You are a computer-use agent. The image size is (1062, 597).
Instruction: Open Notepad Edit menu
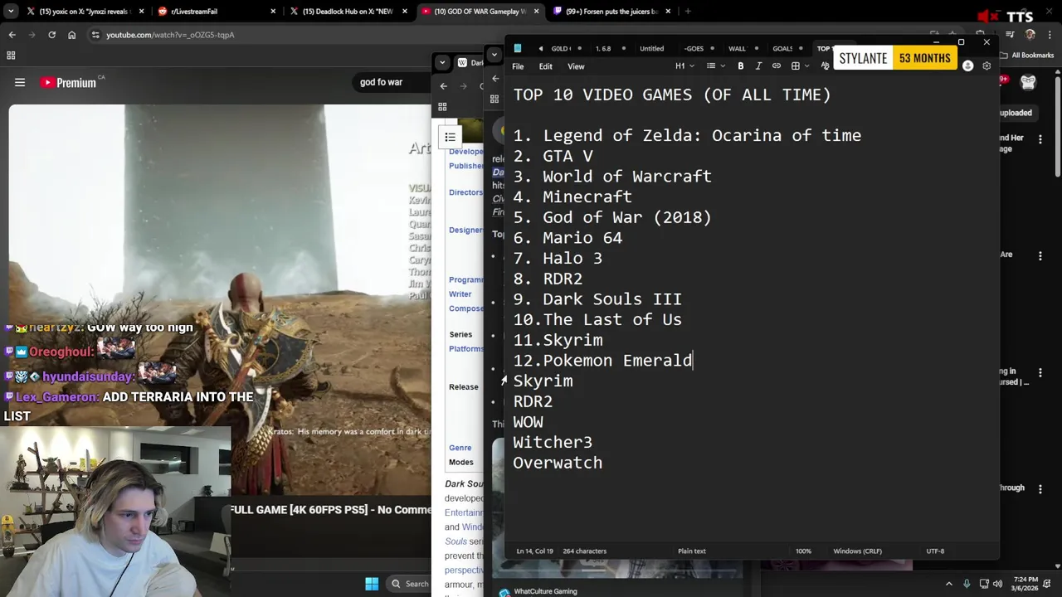[545, 66]
